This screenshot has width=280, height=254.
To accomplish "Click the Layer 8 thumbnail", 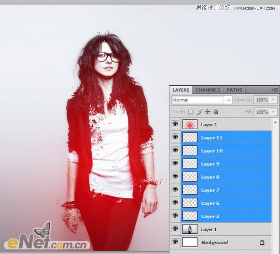I will [190, 177].
